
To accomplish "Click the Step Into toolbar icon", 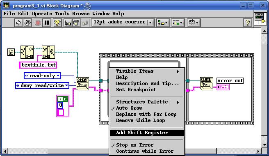I will [x=68, y=23].
